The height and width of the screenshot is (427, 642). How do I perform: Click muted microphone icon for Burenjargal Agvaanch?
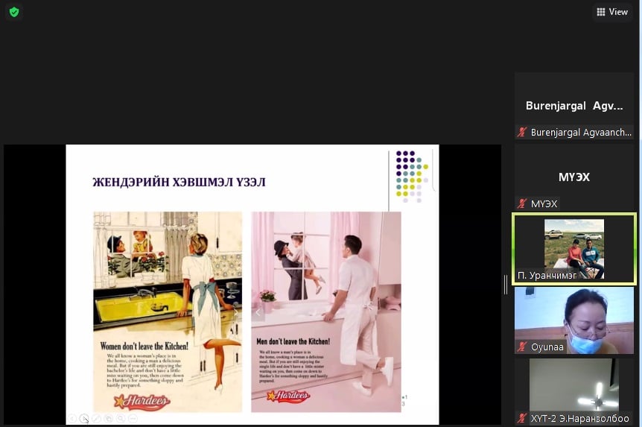pyautogui.click(x=521, y=132)
